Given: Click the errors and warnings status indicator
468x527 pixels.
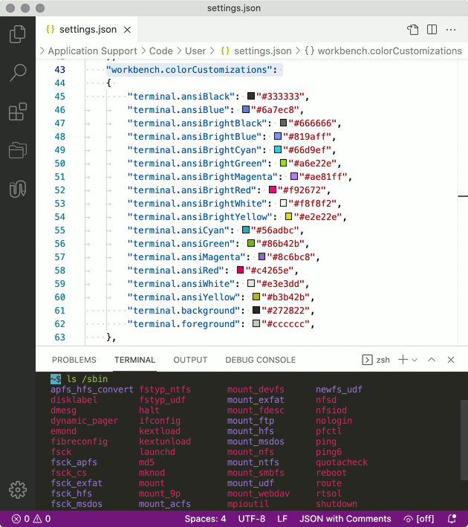Looking at the screenshot, I should pos(31,519).
